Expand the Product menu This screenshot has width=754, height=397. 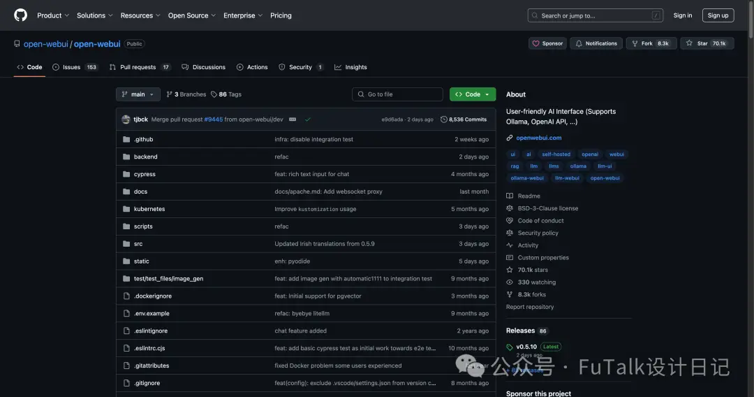click(x=53, y=15)
